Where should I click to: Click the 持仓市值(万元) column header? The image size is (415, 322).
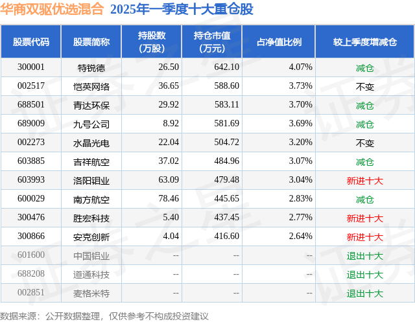pos(212,41)
